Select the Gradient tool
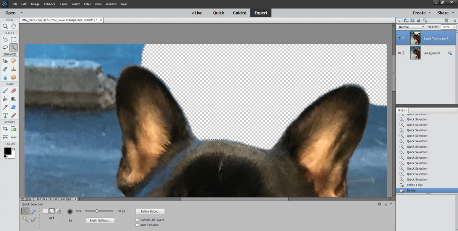Image resolution: width=458 pixels, height=231 pixels. pos(14,99)
